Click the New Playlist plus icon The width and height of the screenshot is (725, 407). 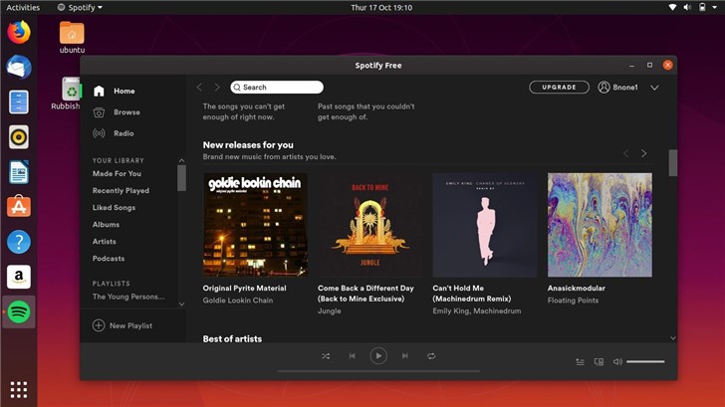click(x=99, y=325)
